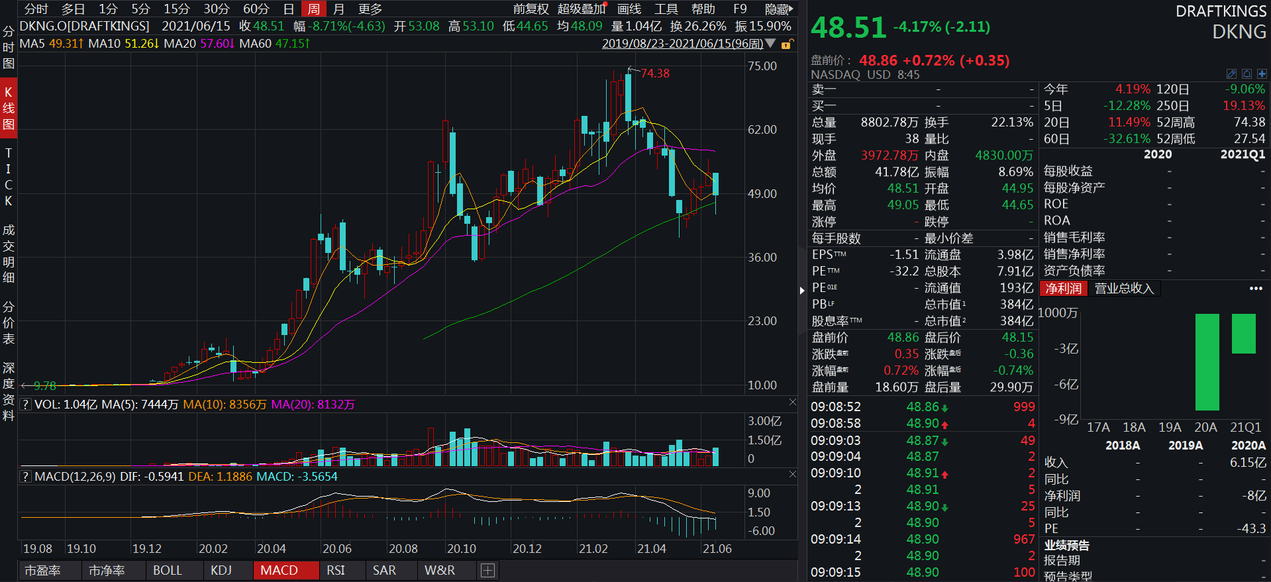Click the 总量 8802.78万 value
1271x582 pixels.
tap(890, 122)
